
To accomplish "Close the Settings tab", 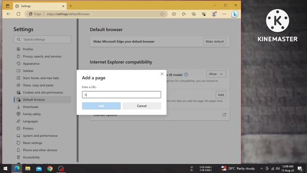I will [63, 6].
